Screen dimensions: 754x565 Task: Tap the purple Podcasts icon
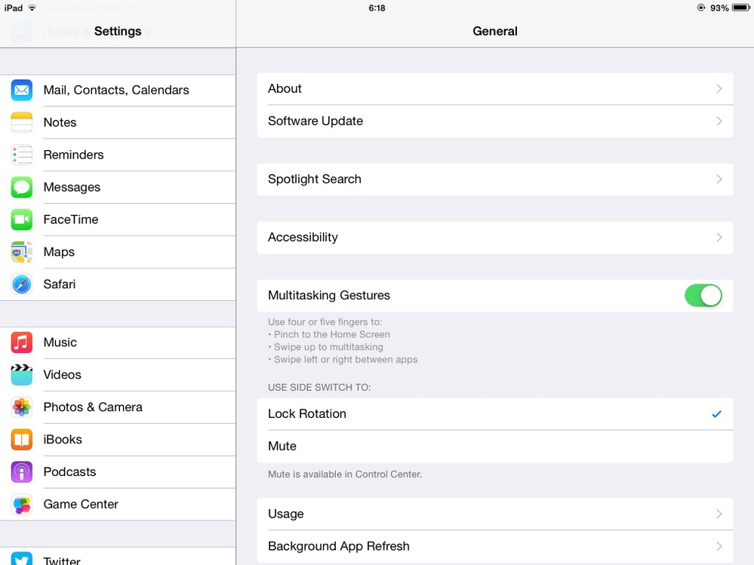tap(22, 471)
